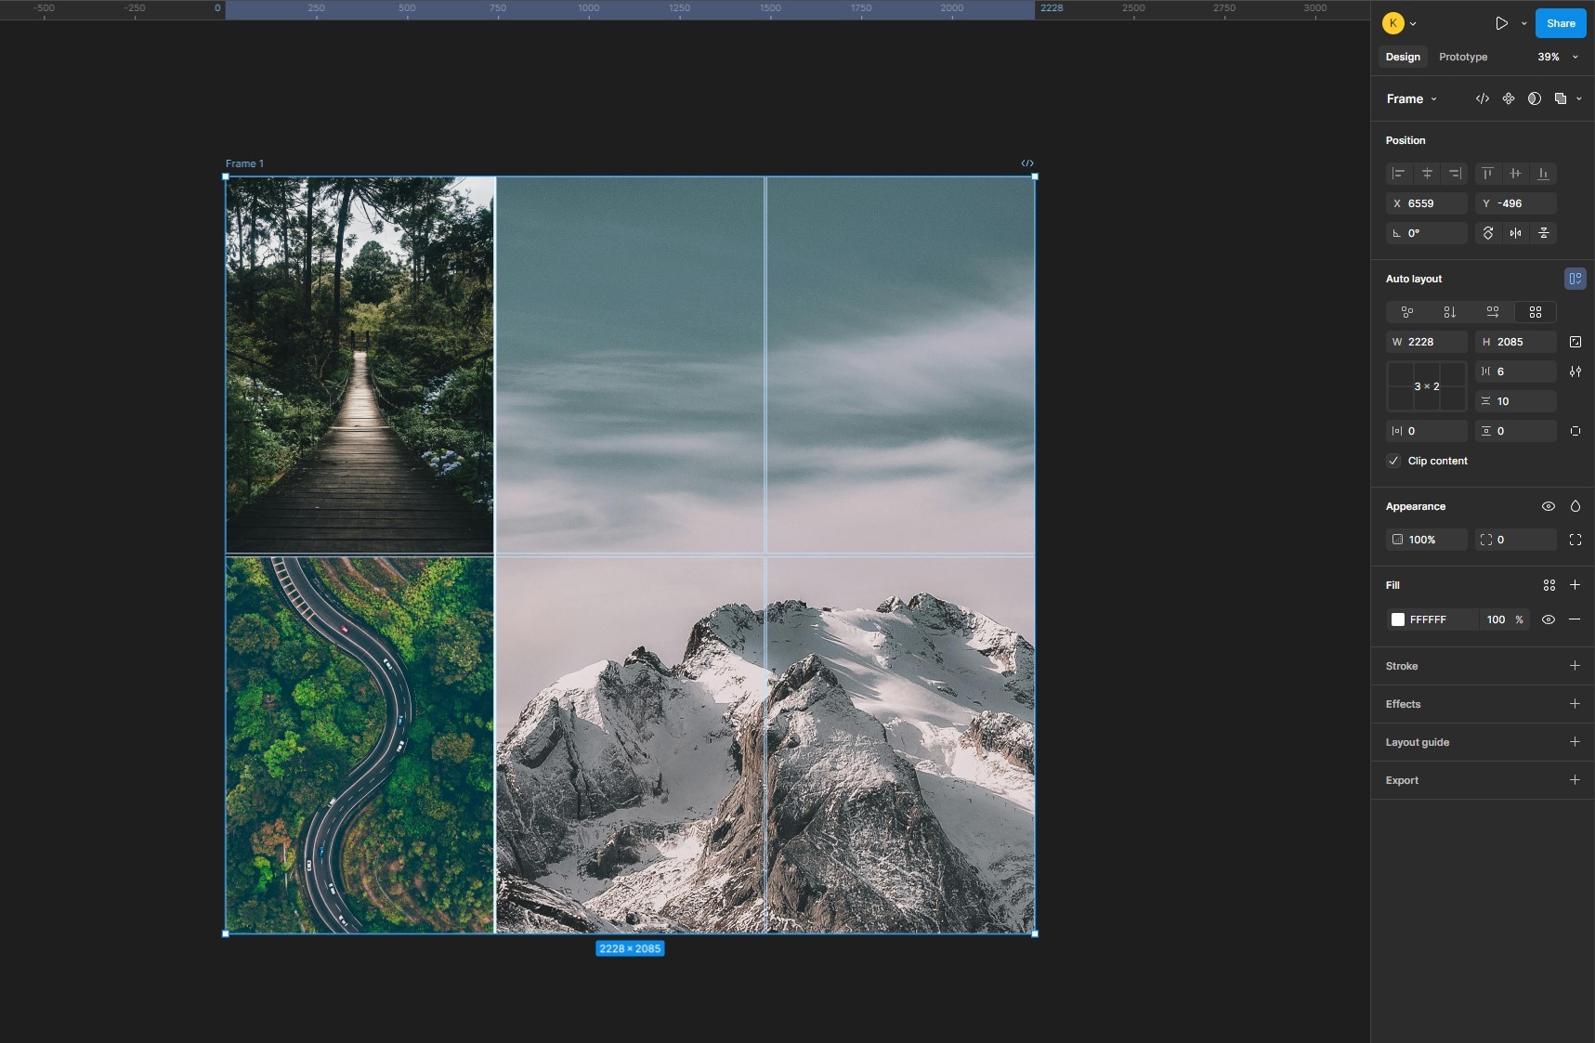Switch to the Prototype tab
The height and width of the screenshot is (1043, 1595).
[x=1463, y=57]
